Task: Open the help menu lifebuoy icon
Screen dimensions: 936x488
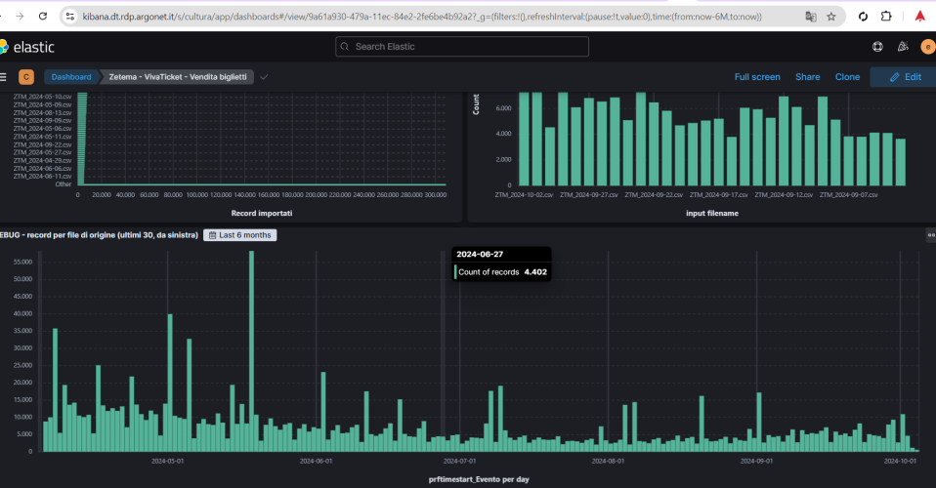Action: point(877,47)
